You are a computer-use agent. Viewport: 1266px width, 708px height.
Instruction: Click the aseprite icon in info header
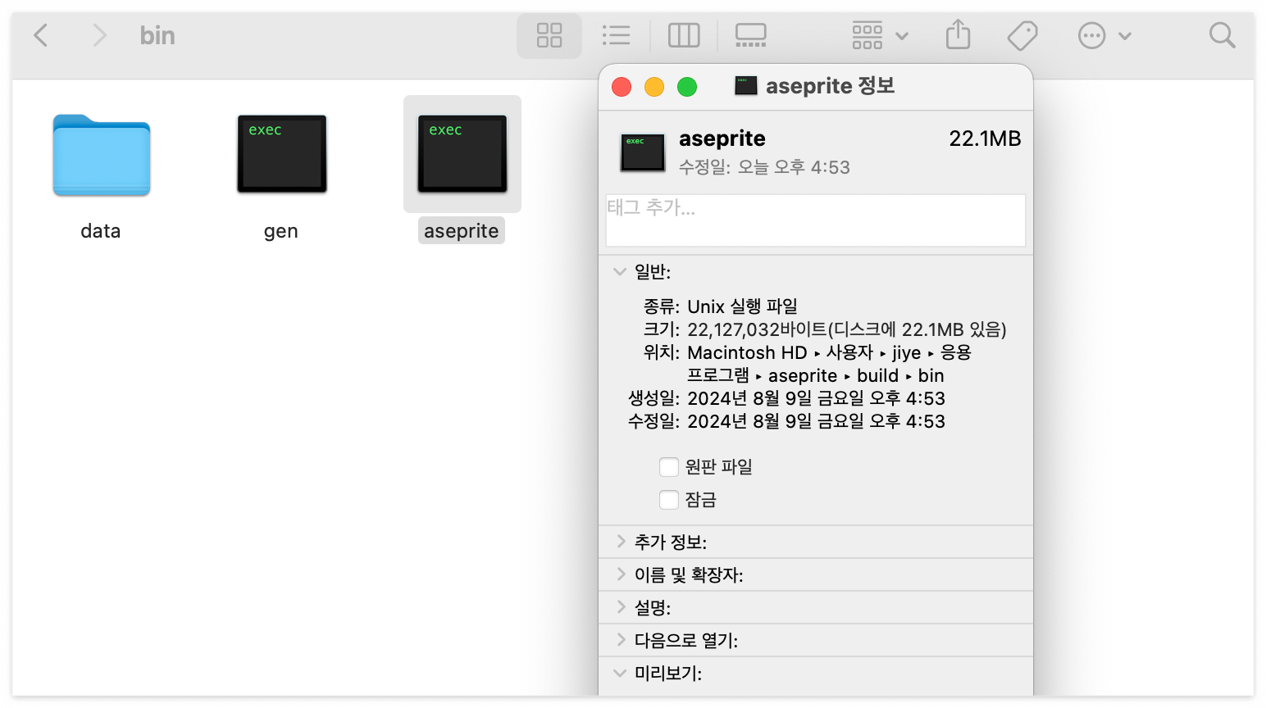[643, 152]
